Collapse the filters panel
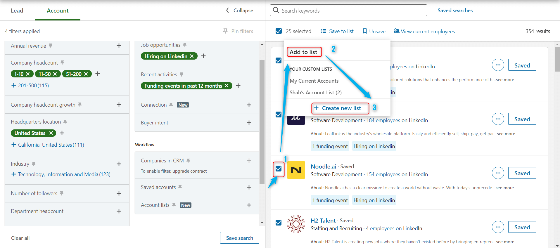 (240, 11)
